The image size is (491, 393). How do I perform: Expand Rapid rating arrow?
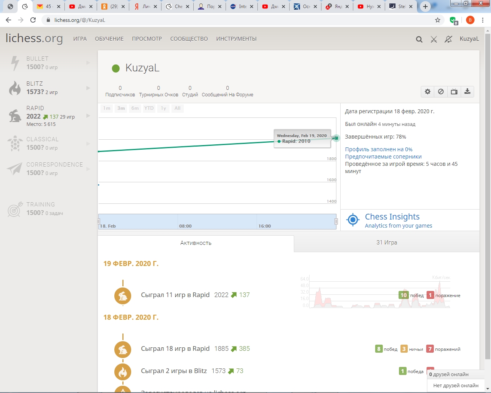[x=88, y=116]
